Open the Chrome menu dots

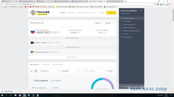point(172,4)
